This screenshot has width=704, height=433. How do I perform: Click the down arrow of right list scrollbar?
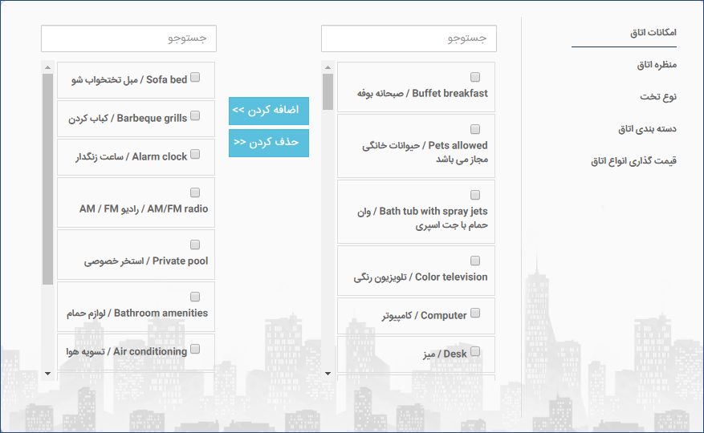[x=328, y=374]
